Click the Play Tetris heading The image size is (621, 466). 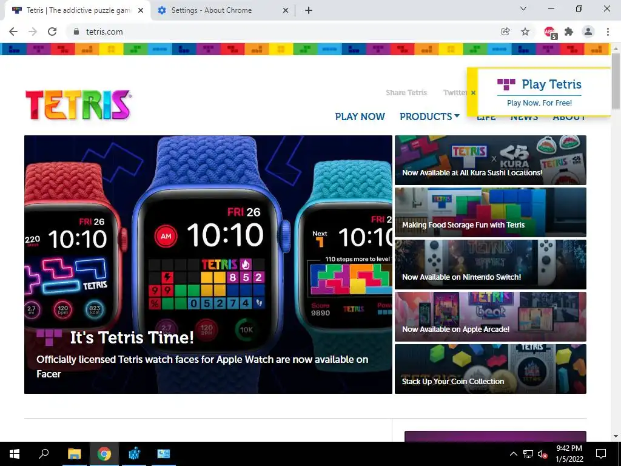551,84
